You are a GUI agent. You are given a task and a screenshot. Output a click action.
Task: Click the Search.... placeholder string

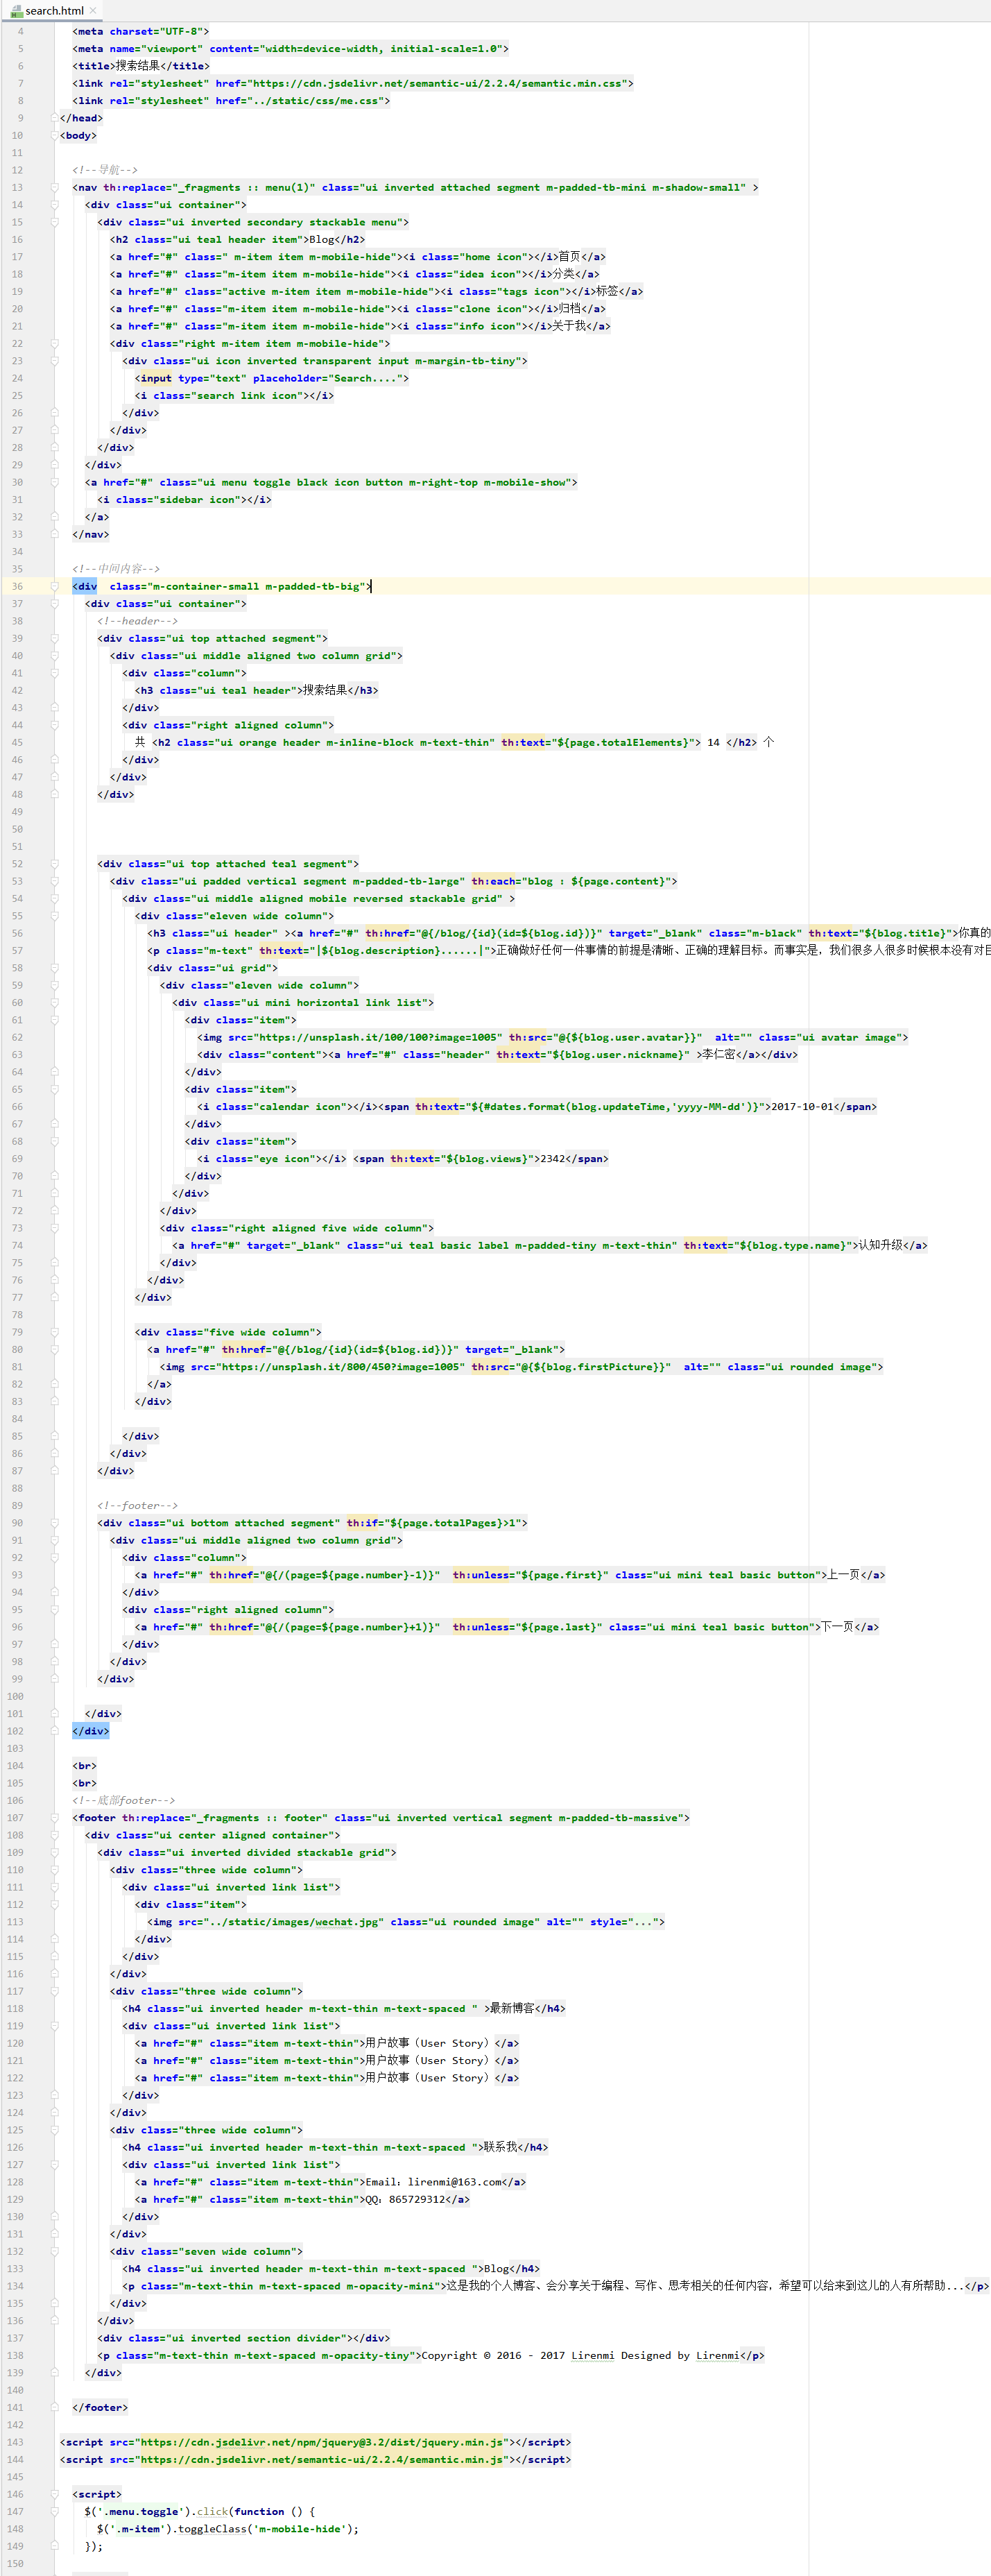(x=365, y=378)
